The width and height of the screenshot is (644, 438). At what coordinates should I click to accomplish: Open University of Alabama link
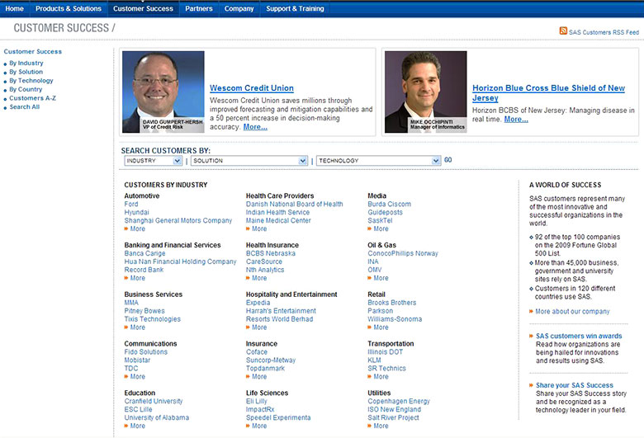(x=157, y=417)
